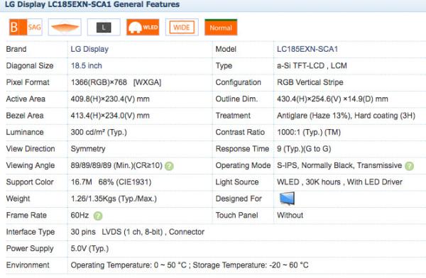
Task: Select the Antiglare (Haze 13%) treatment value
Action: pyautogui.click(x=346, y=116)
